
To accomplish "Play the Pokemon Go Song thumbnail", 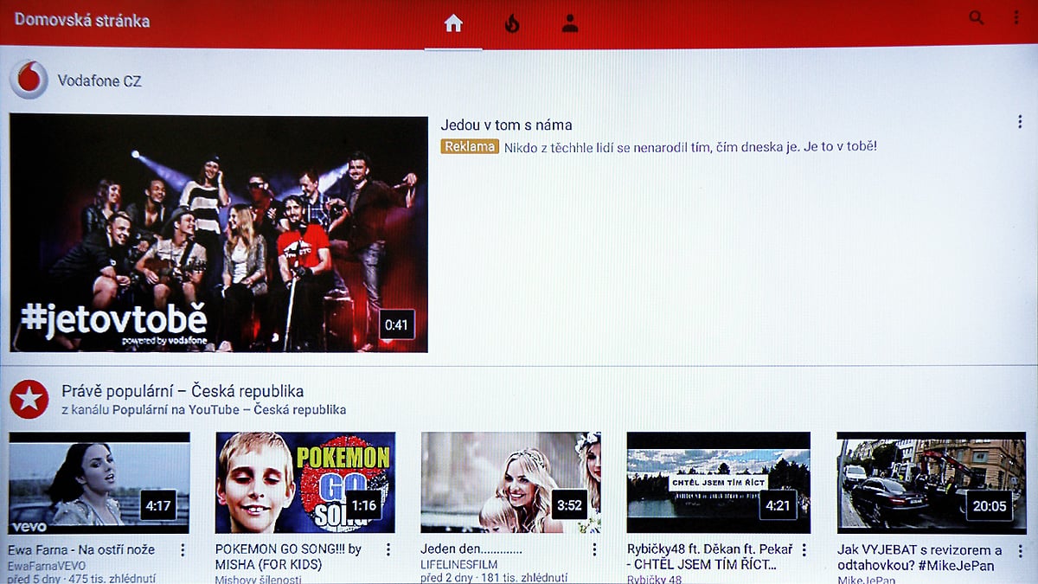I will (305, 483).
